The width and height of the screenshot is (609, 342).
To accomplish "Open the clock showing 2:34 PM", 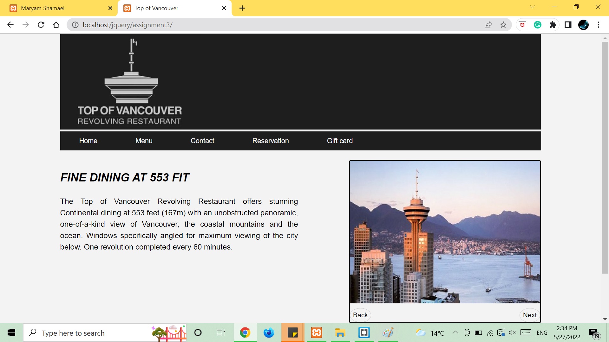I will pyautogui.click(x=567, y=333).
